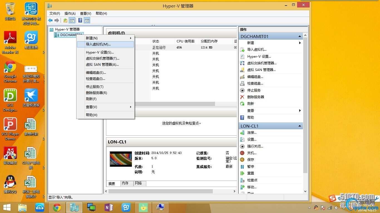Click the 重置 reset icon under LON-CL1 actions

click(x=242, y=173)
